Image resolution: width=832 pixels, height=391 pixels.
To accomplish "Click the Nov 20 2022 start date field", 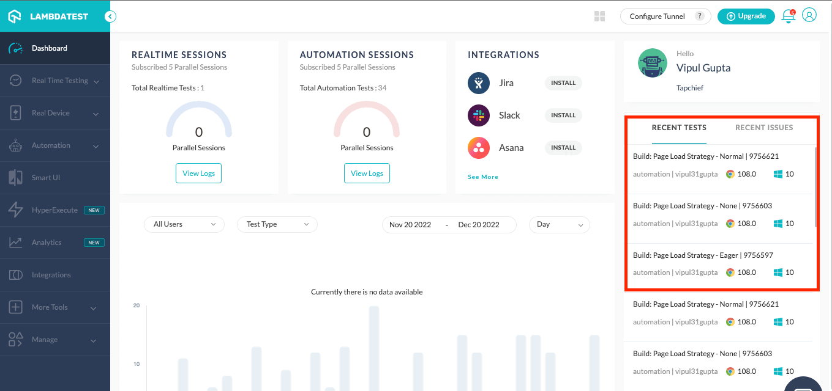I will point(410,225).
